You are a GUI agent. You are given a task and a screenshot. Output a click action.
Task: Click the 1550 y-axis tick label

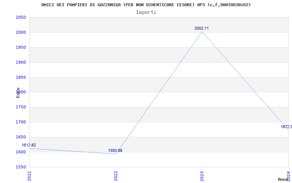21,167
